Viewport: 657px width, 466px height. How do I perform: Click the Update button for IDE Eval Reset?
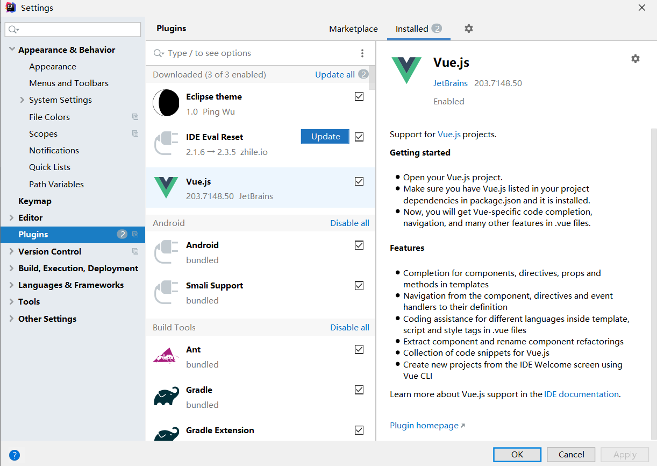(325, 137)
